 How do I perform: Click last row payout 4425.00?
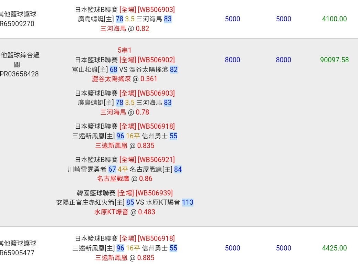(x=334, y=248)
